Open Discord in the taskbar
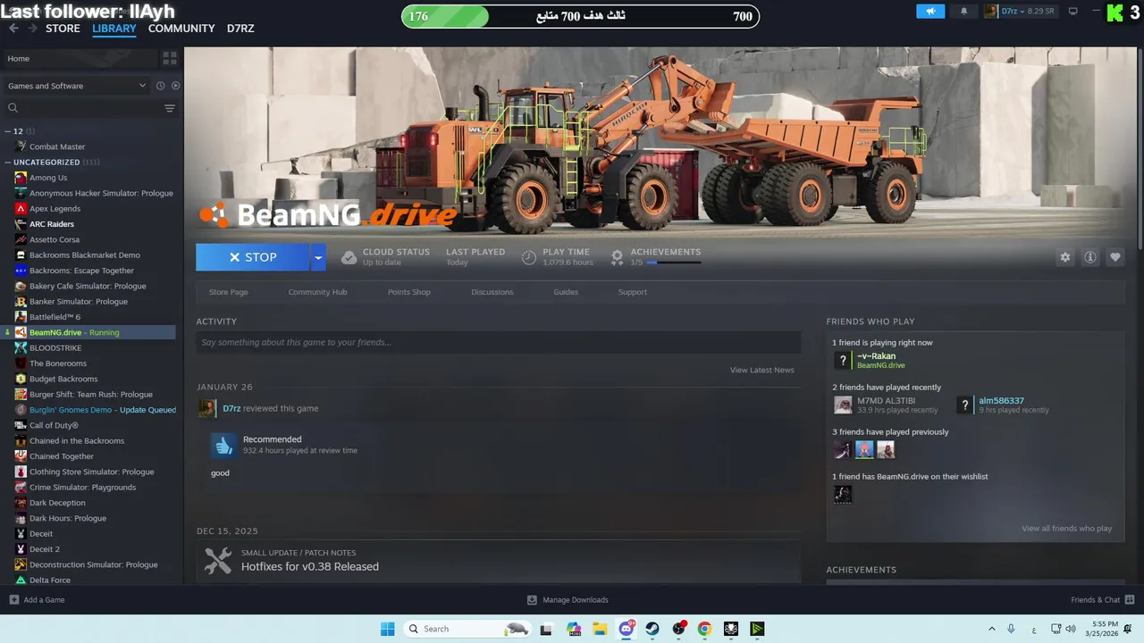The image size is (1144, 643). (x=627, y=629)
